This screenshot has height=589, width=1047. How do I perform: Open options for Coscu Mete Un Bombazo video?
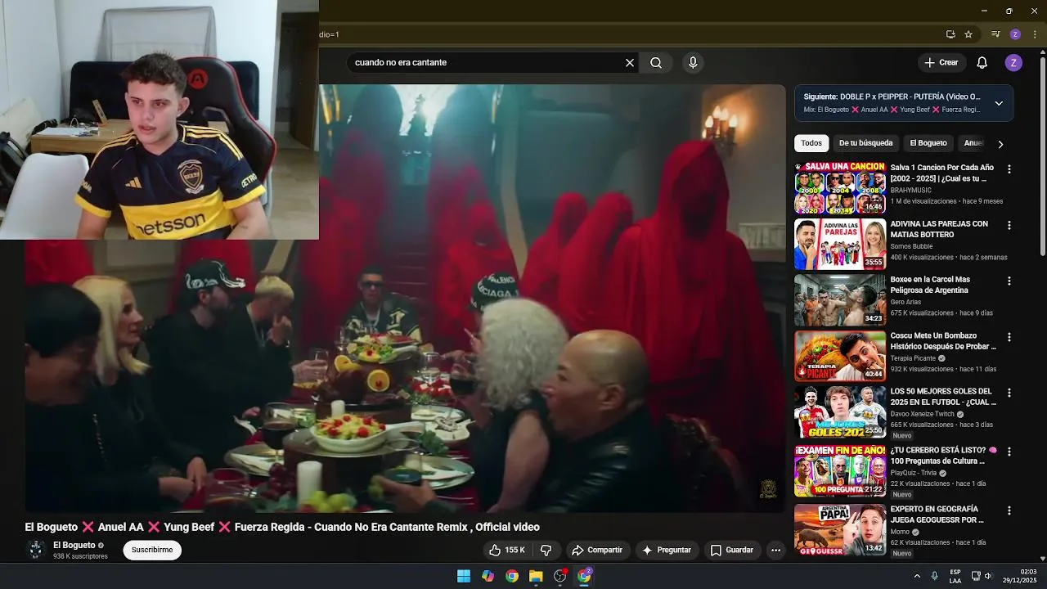point(1009,337)
